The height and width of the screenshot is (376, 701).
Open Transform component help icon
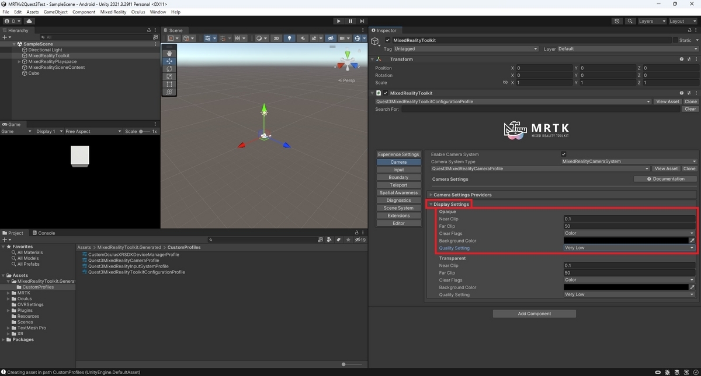coord(681,59)
